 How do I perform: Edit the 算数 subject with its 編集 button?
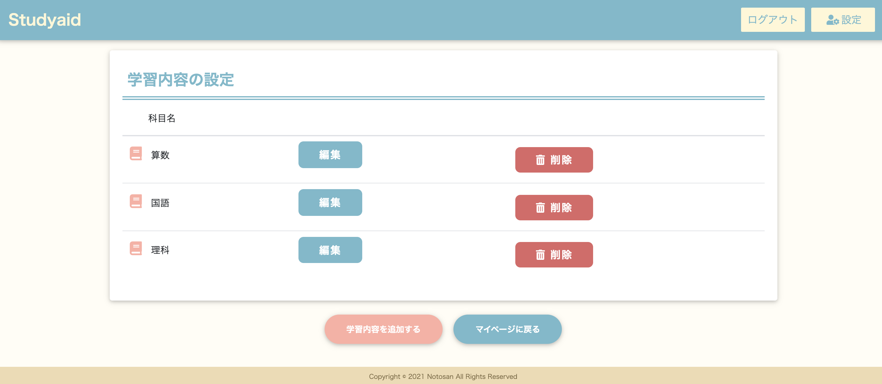click(330, 154)
